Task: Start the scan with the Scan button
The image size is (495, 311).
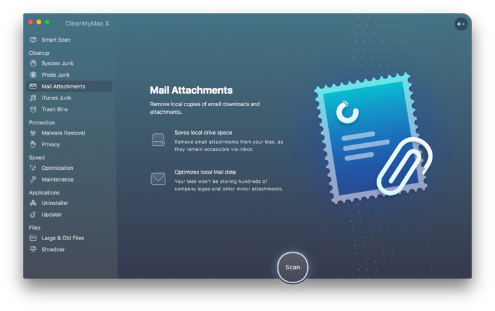Action: [x=292, y=267]
